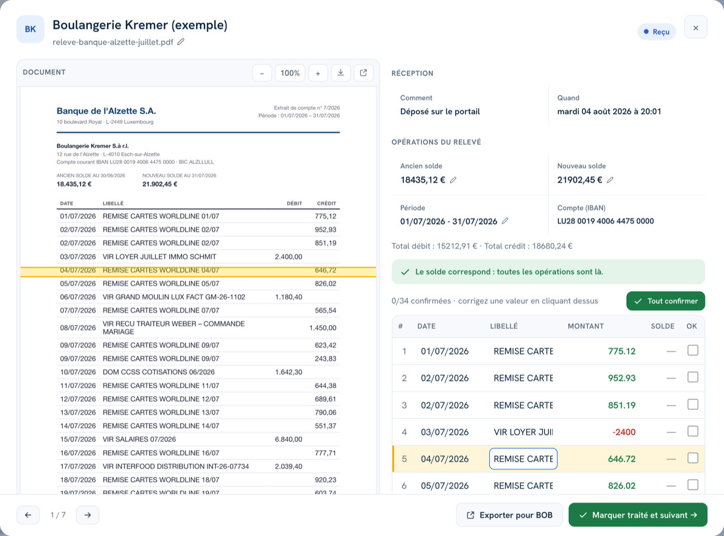Click the BK avatar badge
This screenshot has width=724, height=536.
(31, 29)
